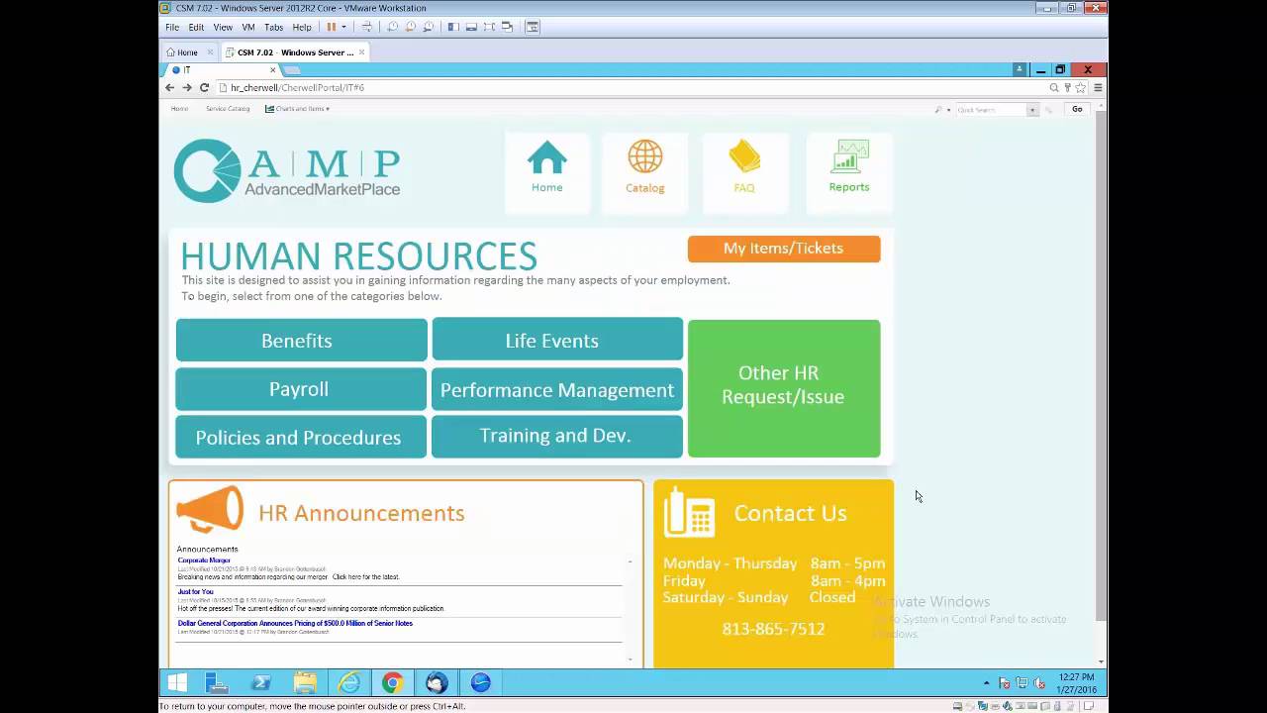Click the VMware pause VM button

point(332,27)
